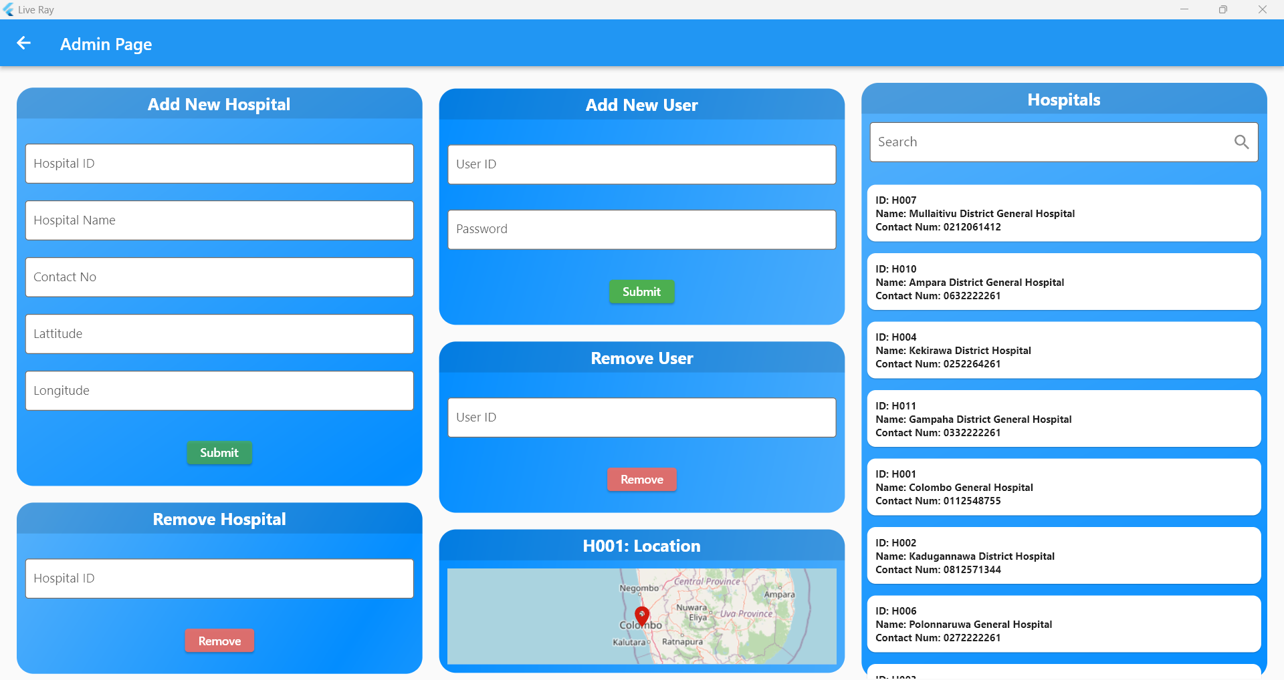The height and width of the screenshot is (680, 1284).
Task: Focus the Contact No field
Action: click(219, 277)
